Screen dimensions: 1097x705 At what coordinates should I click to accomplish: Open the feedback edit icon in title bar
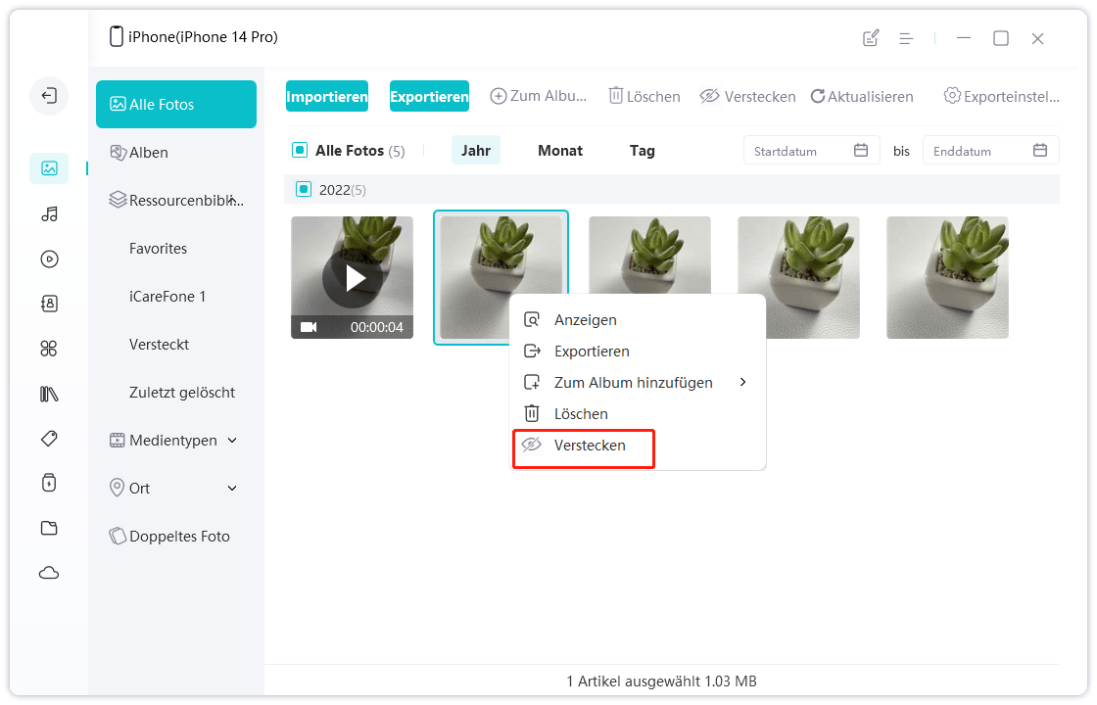click(870, 38)
